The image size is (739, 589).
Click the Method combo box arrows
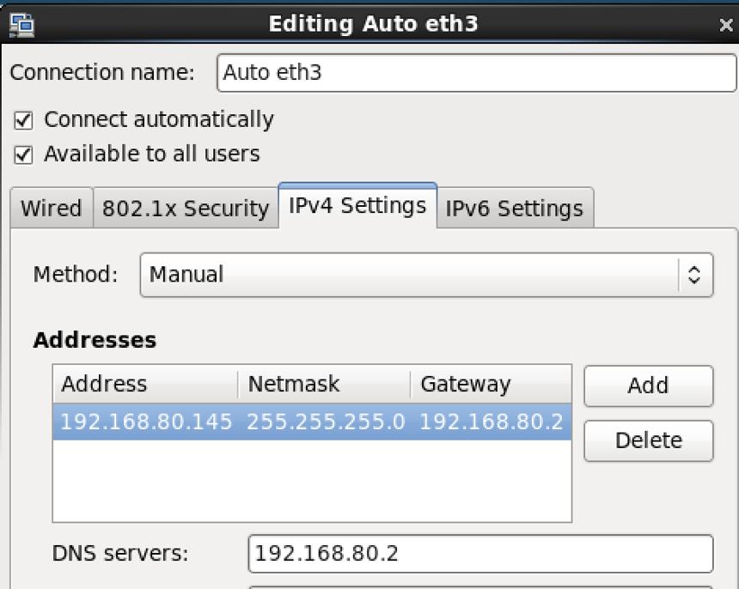click(693, 275)
